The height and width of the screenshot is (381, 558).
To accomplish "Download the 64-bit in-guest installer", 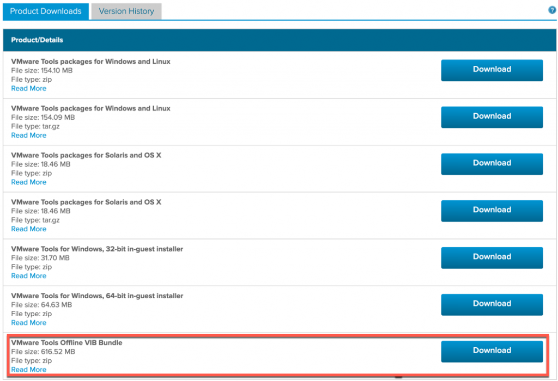I will tap(492, 305).
